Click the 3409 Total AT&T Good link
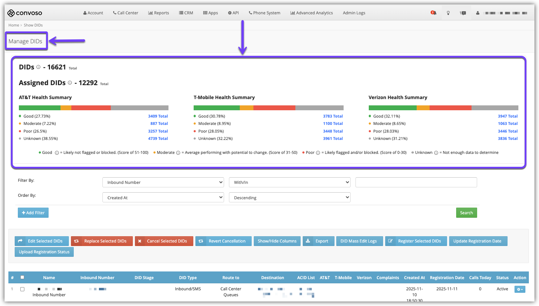 [x=158, y=116]
